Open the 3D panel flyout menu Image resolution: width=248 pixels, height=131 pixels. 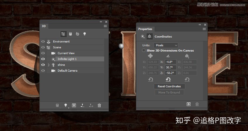(x=105, y=26)
